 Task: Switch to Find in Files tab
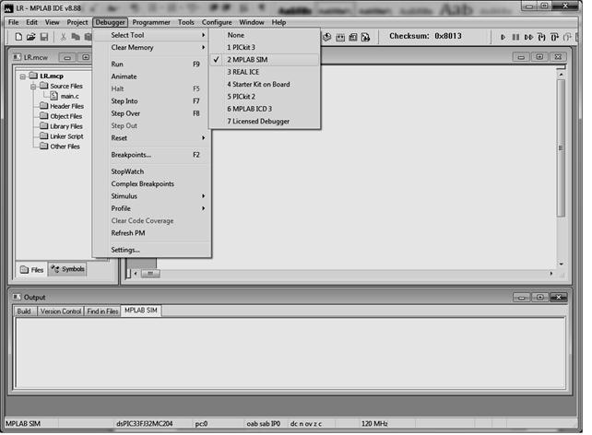click(102, 312)
